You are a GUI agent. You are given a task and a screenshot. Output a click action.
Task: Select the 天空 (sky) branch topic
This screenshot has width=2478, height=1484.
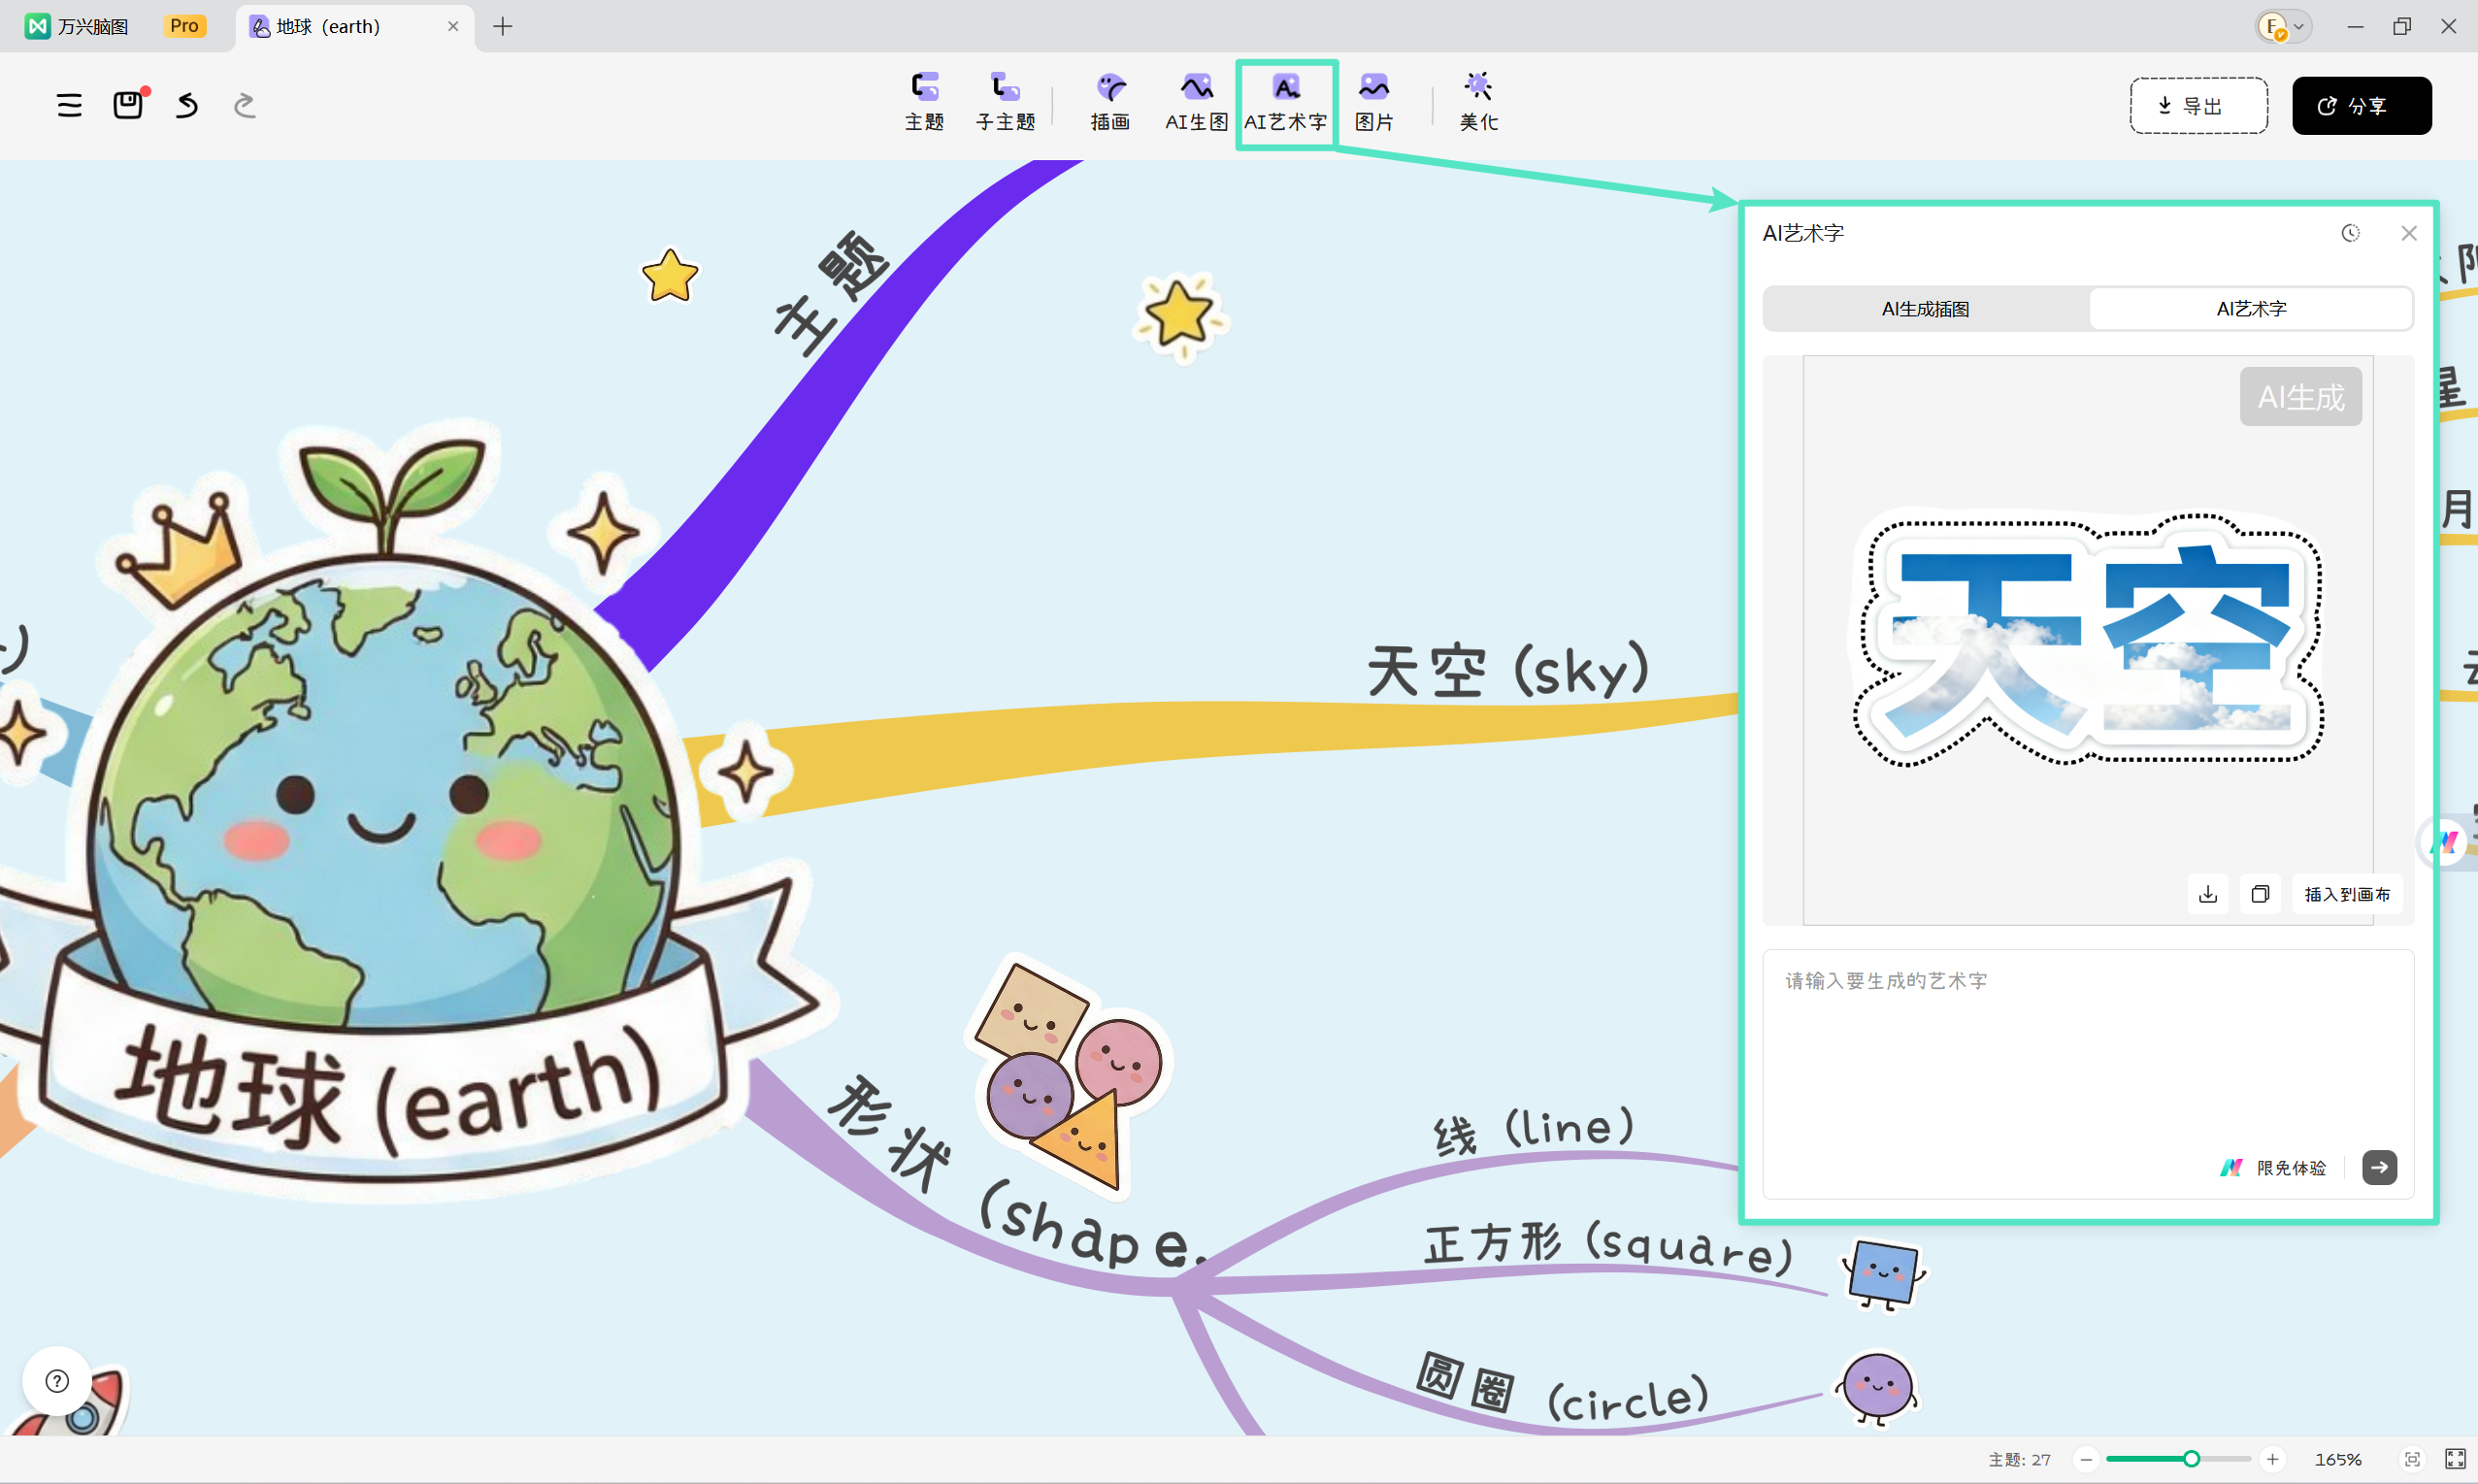pos(1508,670)
